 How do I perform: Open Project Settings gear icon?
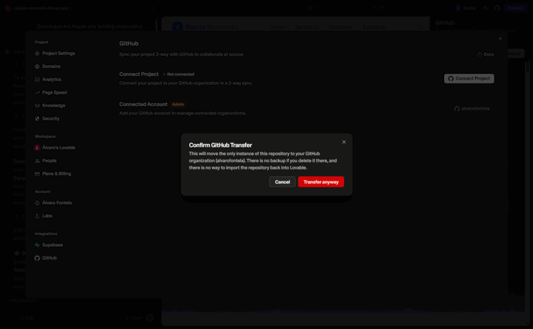(x=37, y=53)
